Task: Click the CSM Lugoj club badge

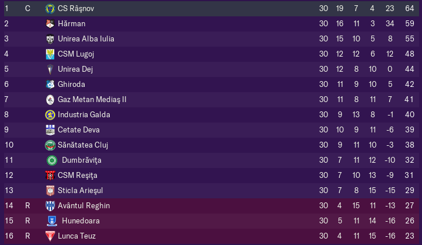Action: [50, 54]
